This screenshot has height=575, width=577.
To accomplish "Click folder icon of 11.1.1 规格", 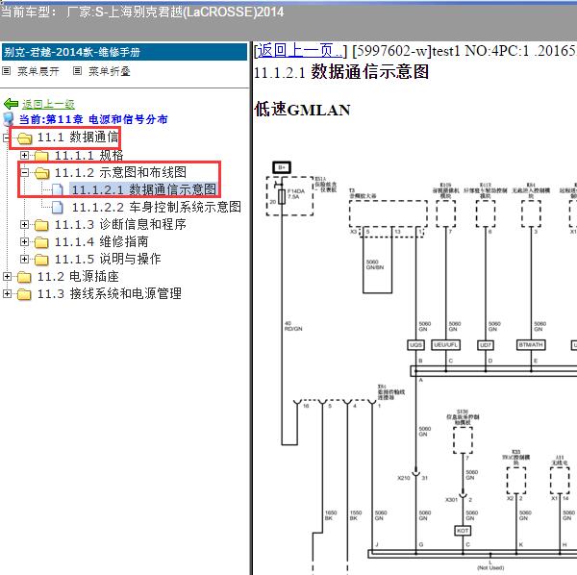I will [41, 156].
